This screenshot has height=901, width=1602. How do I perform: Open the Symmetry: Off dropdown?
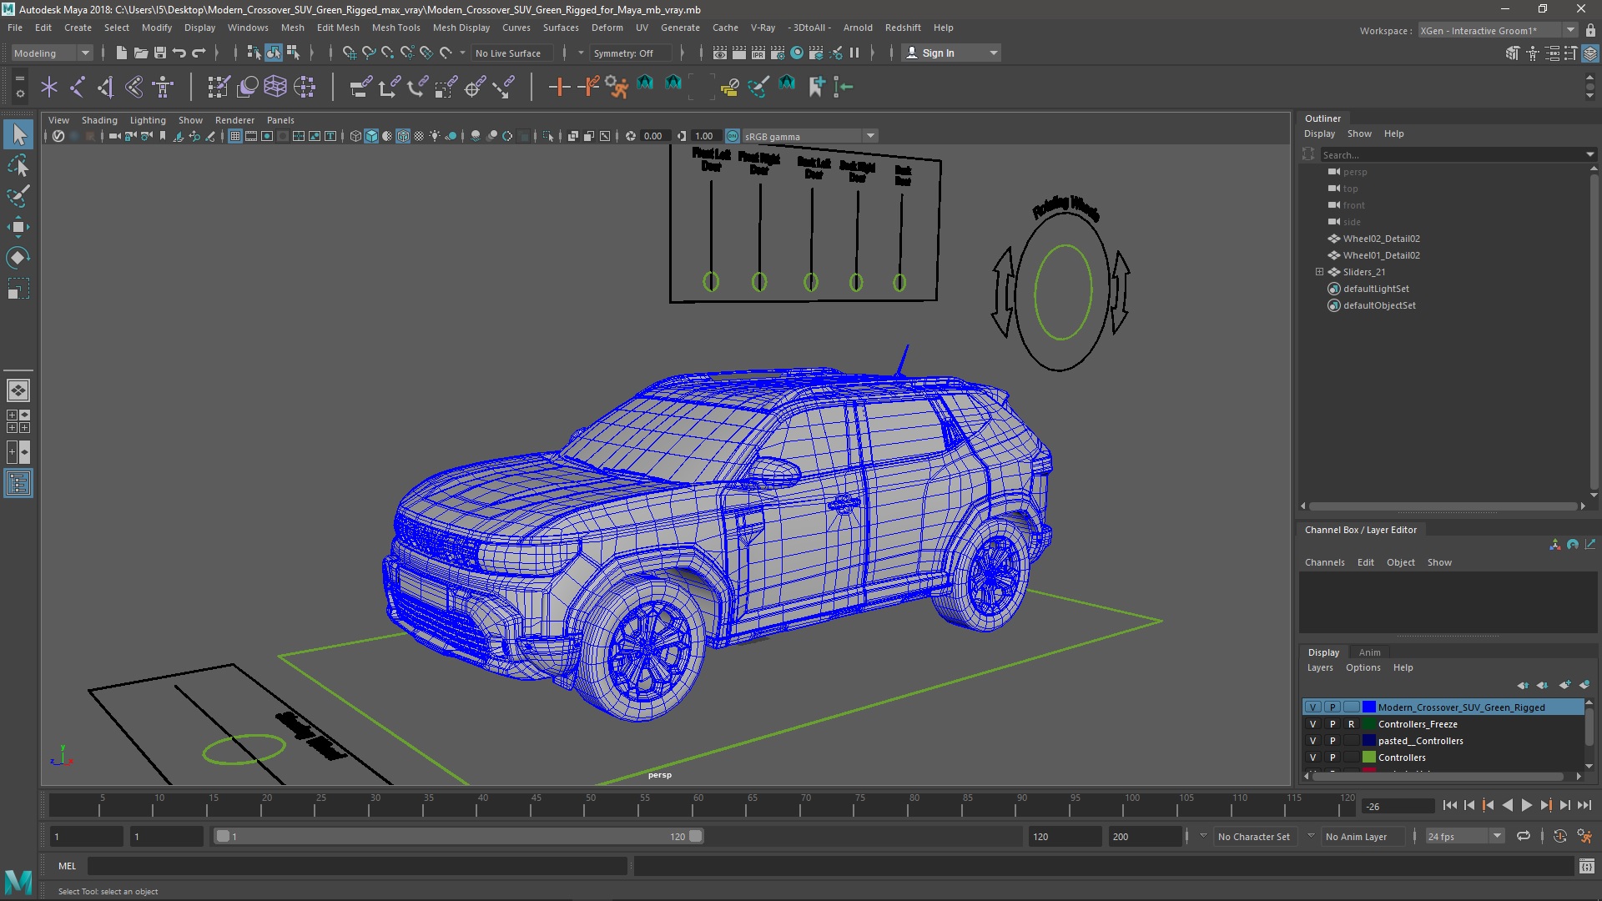point(630,53)
